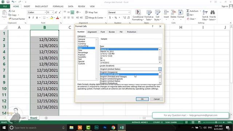Open the font name Calibri dropdown

(45, 12)
